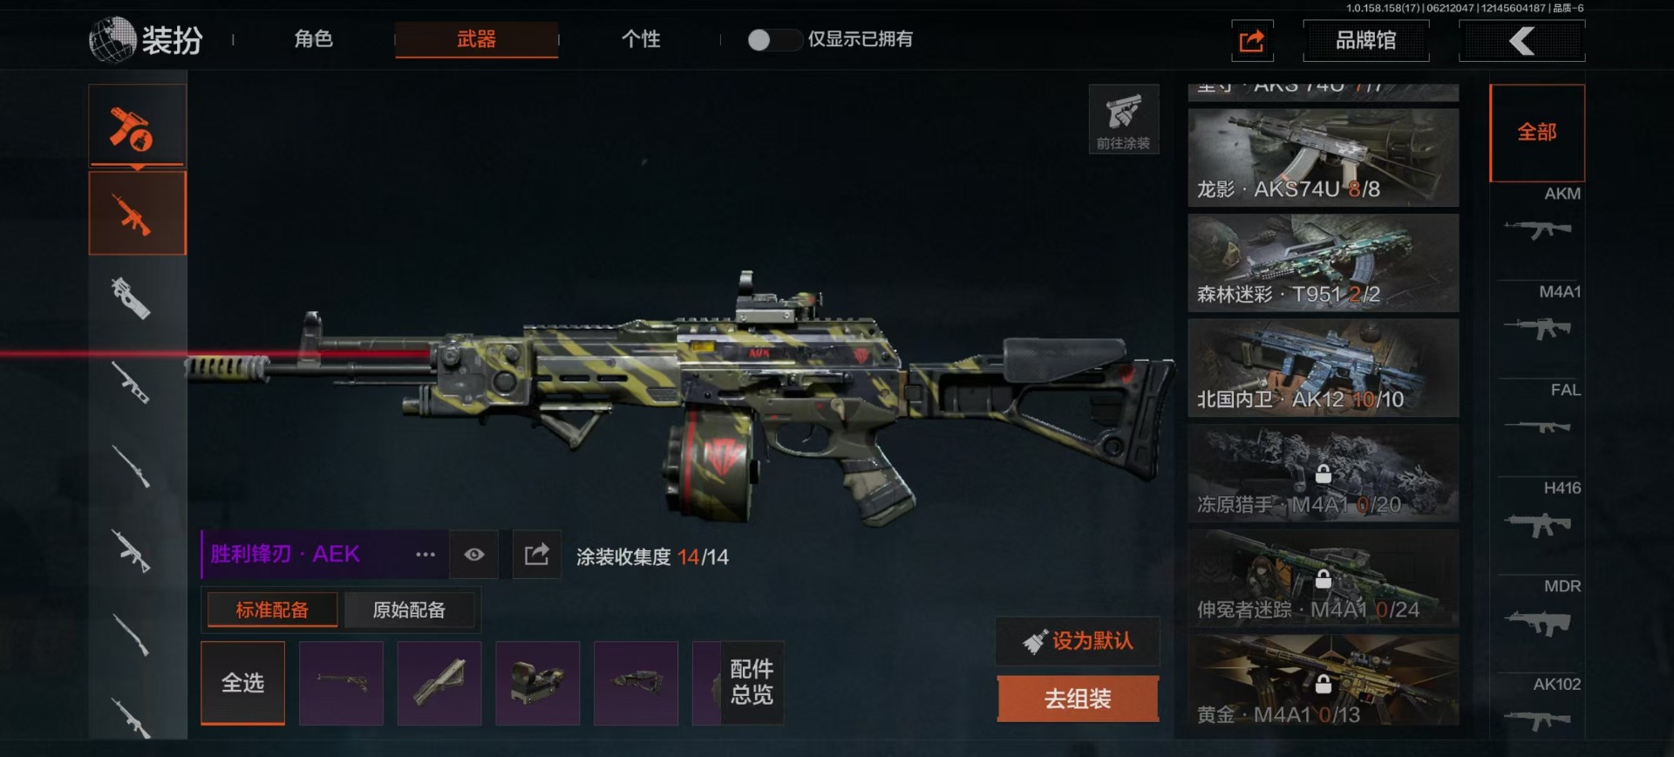Expand the 配件总览 attachments overview
Image resolution: width=1674 pixels, height=757 pixels.
[752, 682]
